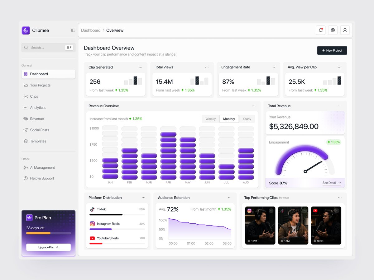Click the Revenue coins icon
This screenshot has height=280, width=374.
point(26,119)
